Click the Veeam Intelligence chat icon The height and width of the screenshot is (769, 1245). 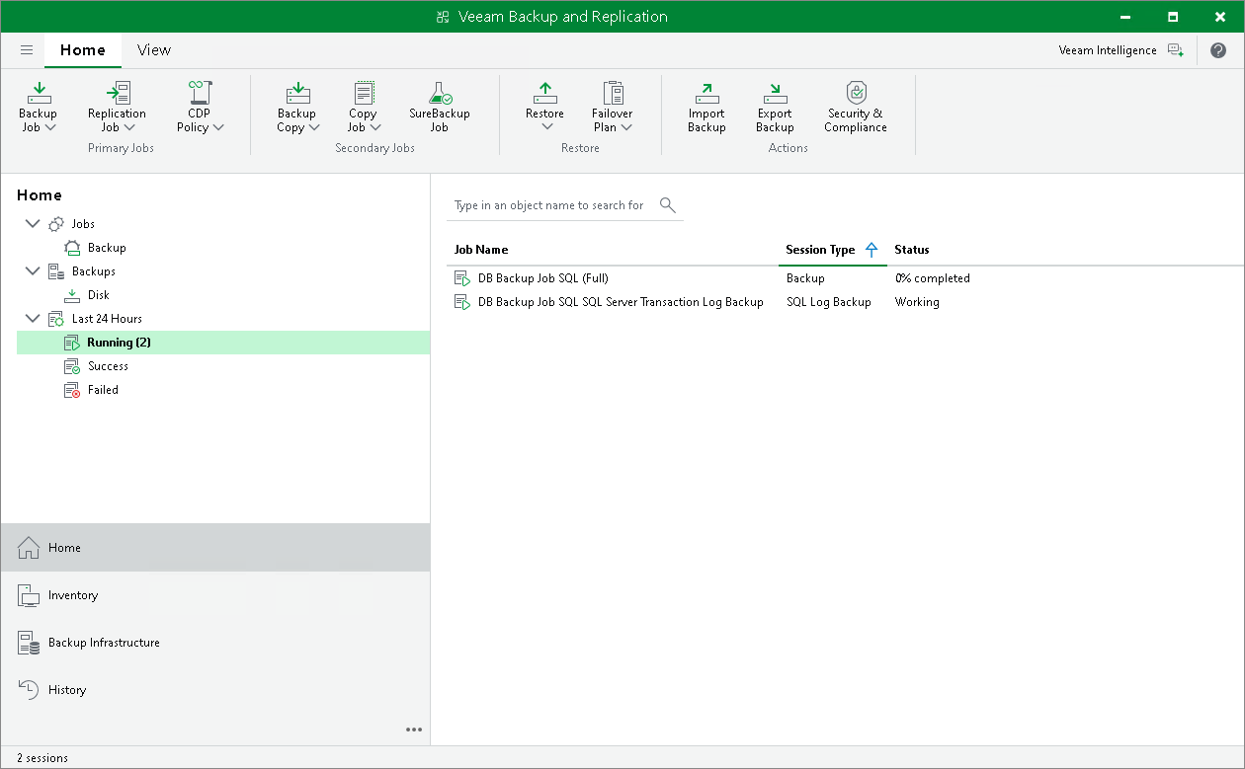point(1175,50)
